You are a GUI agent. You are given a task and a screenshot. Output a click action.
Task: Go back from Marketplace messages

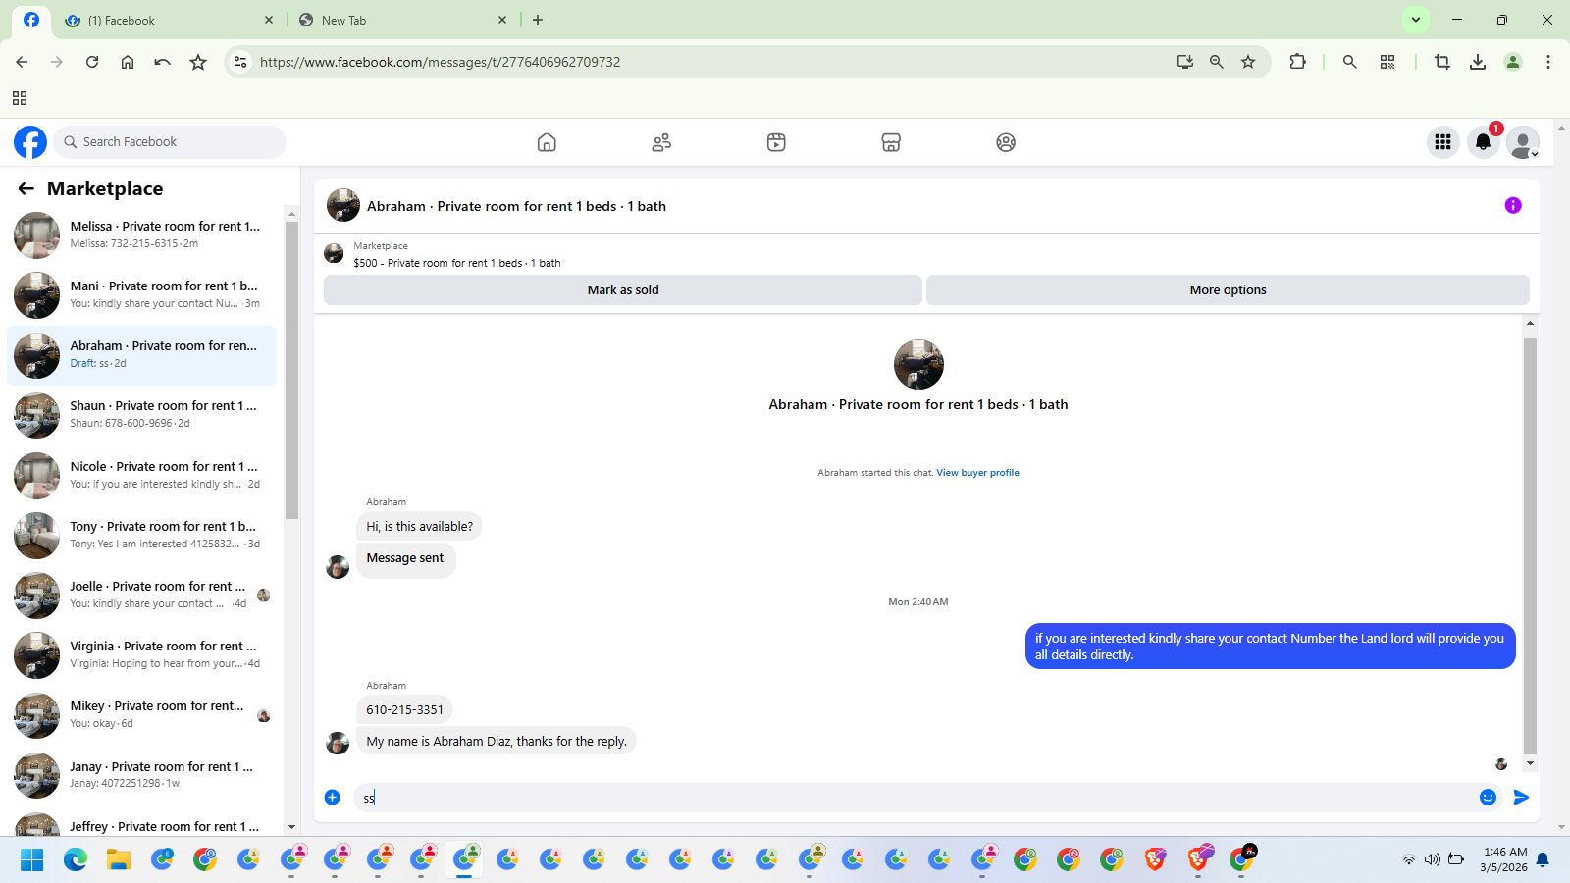coord(26,188)
